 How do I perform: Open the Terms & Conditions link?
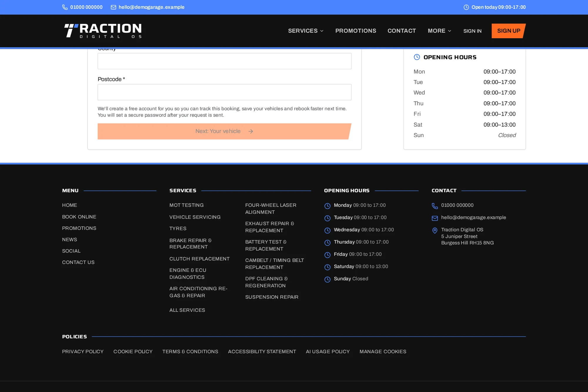coord(190,352)
